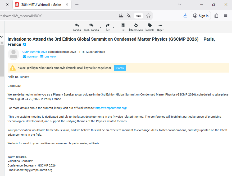Open a new browser tab
232x176 pixels.
pyautogui.click(x=77, y=4)
